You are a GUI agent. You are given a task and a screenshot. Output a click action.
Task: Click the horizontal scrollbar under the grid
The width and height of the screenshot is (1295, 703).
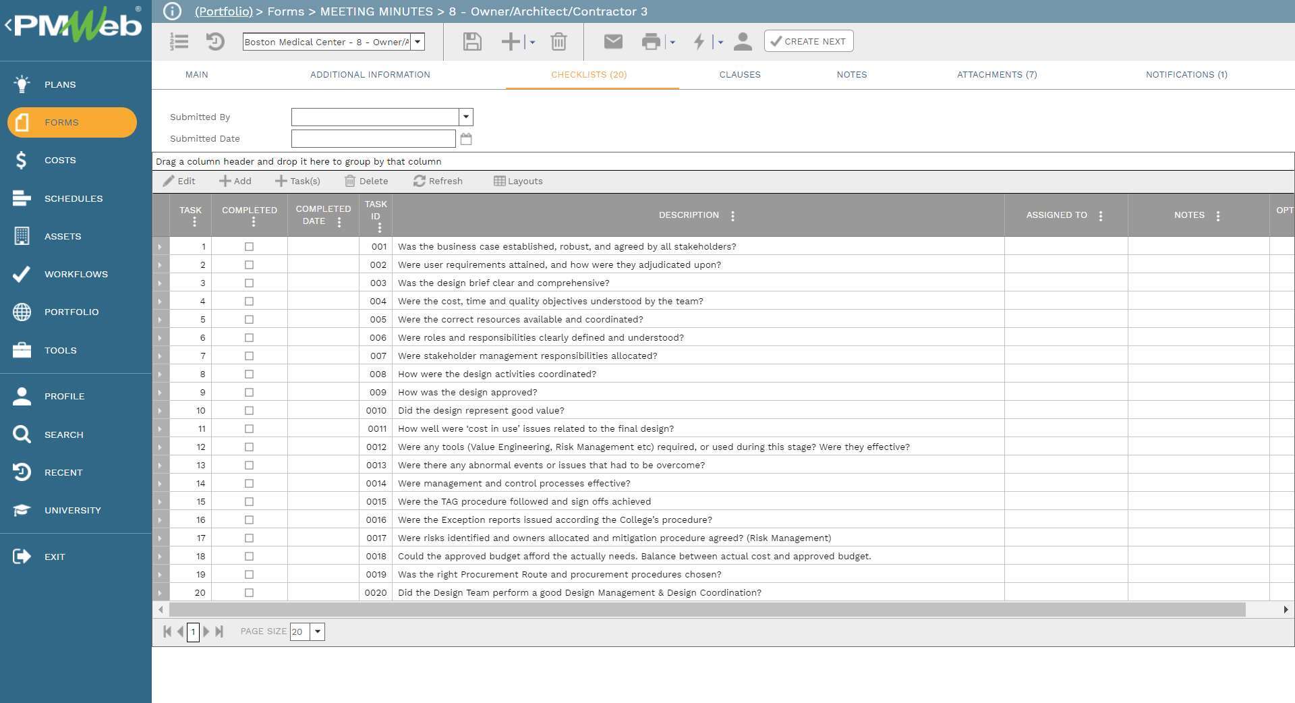(x=707, y=610)
